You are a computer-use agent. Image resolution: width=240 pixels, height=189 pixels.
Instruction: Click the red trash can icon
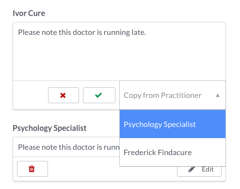coord(32,169)
